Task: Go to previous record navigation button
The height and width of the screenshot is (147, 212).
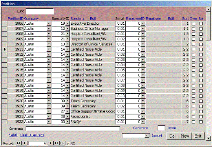Action: [24, 143]
